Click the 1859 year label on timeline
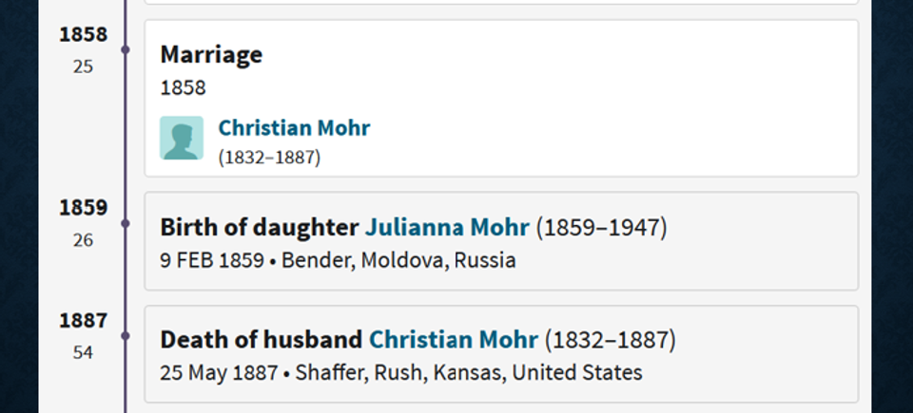Viewport: 913px width, 413px height. point(84,208)
